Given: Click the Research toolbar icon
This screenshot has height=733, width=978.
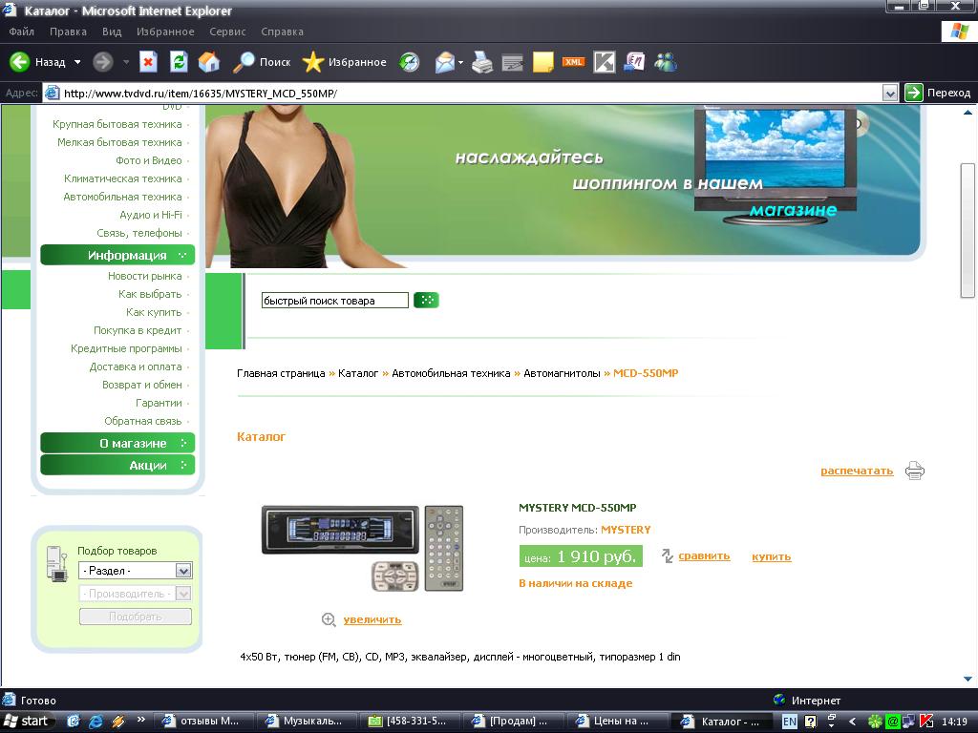Looking at the screenshot, I should coord(634,62).
